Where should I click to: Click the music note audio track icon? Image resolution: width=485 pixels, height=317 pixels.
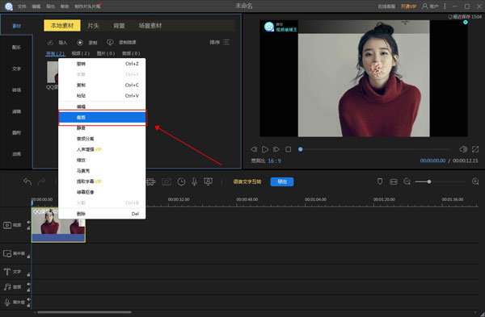tap(7, 286)
